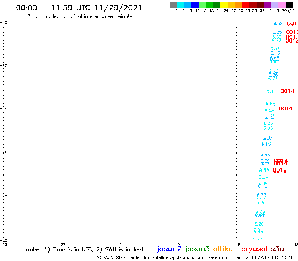Select the light blue 9 ft legend swatch
This screenshot has width=298, height=261.
pos(188,5)
